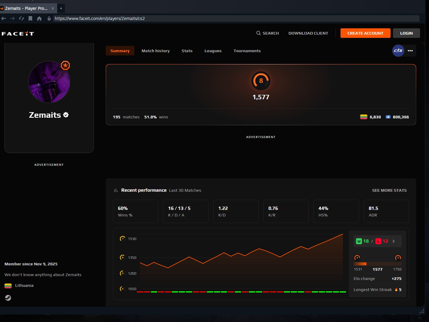Switch to the Summary tab
This screenshot has height=322, width=429.
coord(120,51)
